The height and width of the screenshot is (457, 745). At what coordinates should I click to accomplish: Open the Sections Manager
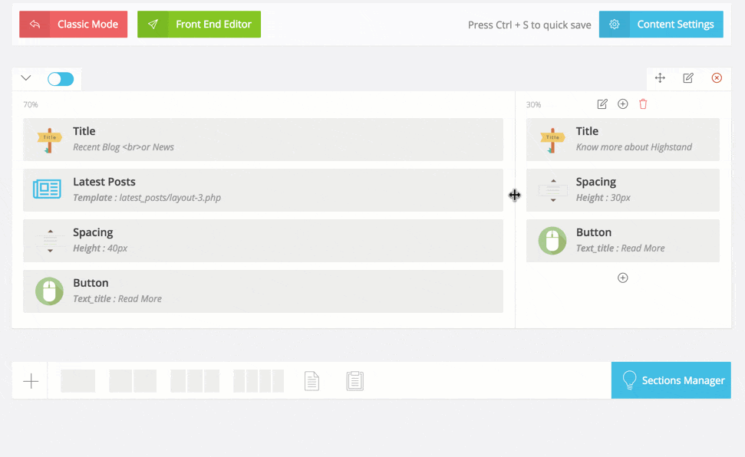(671, 380)
